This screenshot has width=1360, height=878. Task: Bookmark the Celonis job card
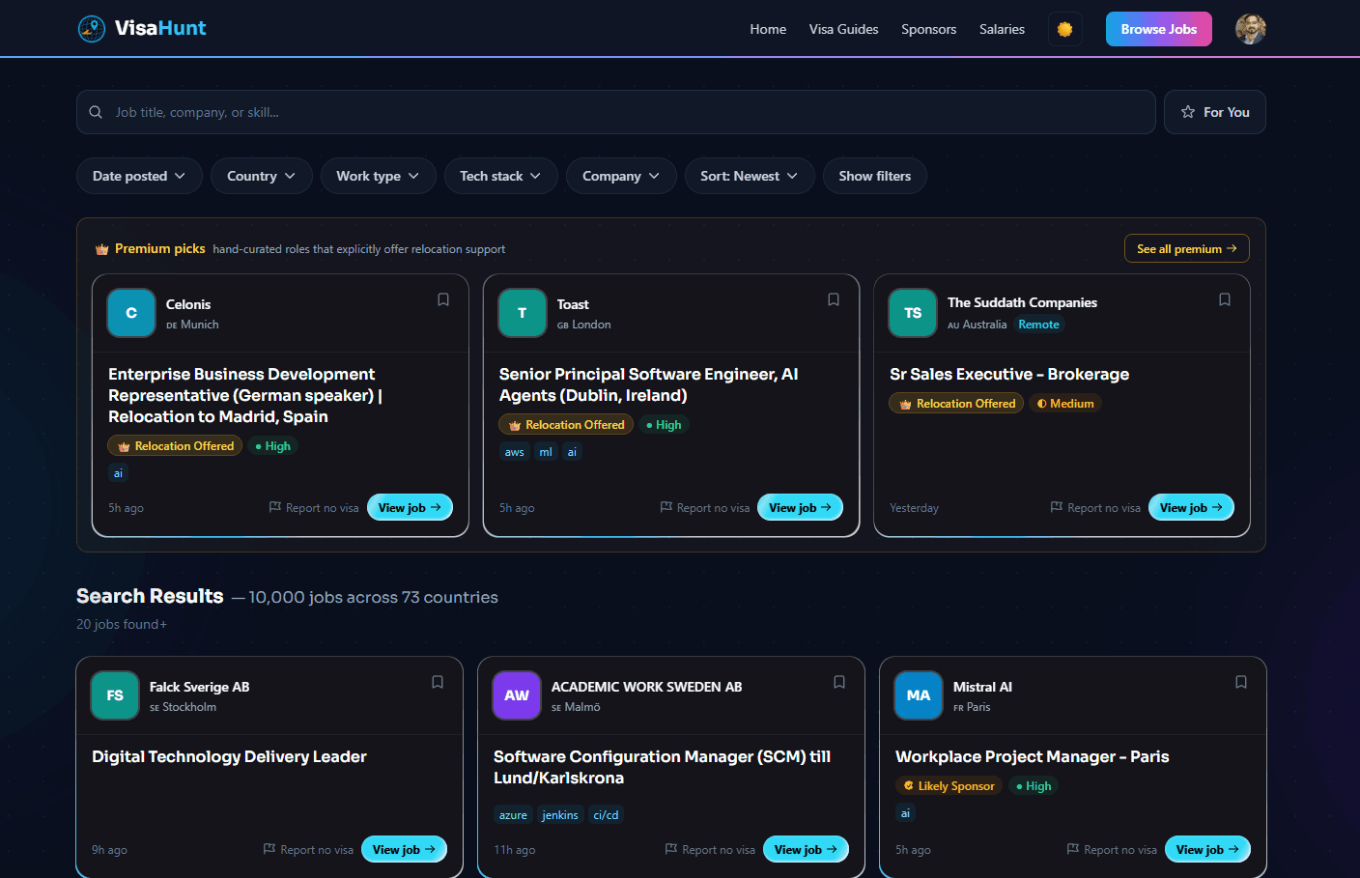443,299
